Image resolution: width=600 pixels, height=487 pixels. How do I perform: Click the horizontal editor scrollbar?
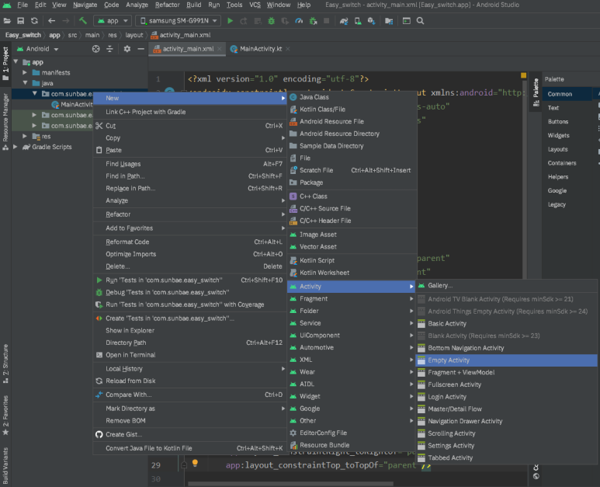tap(291, 484)
